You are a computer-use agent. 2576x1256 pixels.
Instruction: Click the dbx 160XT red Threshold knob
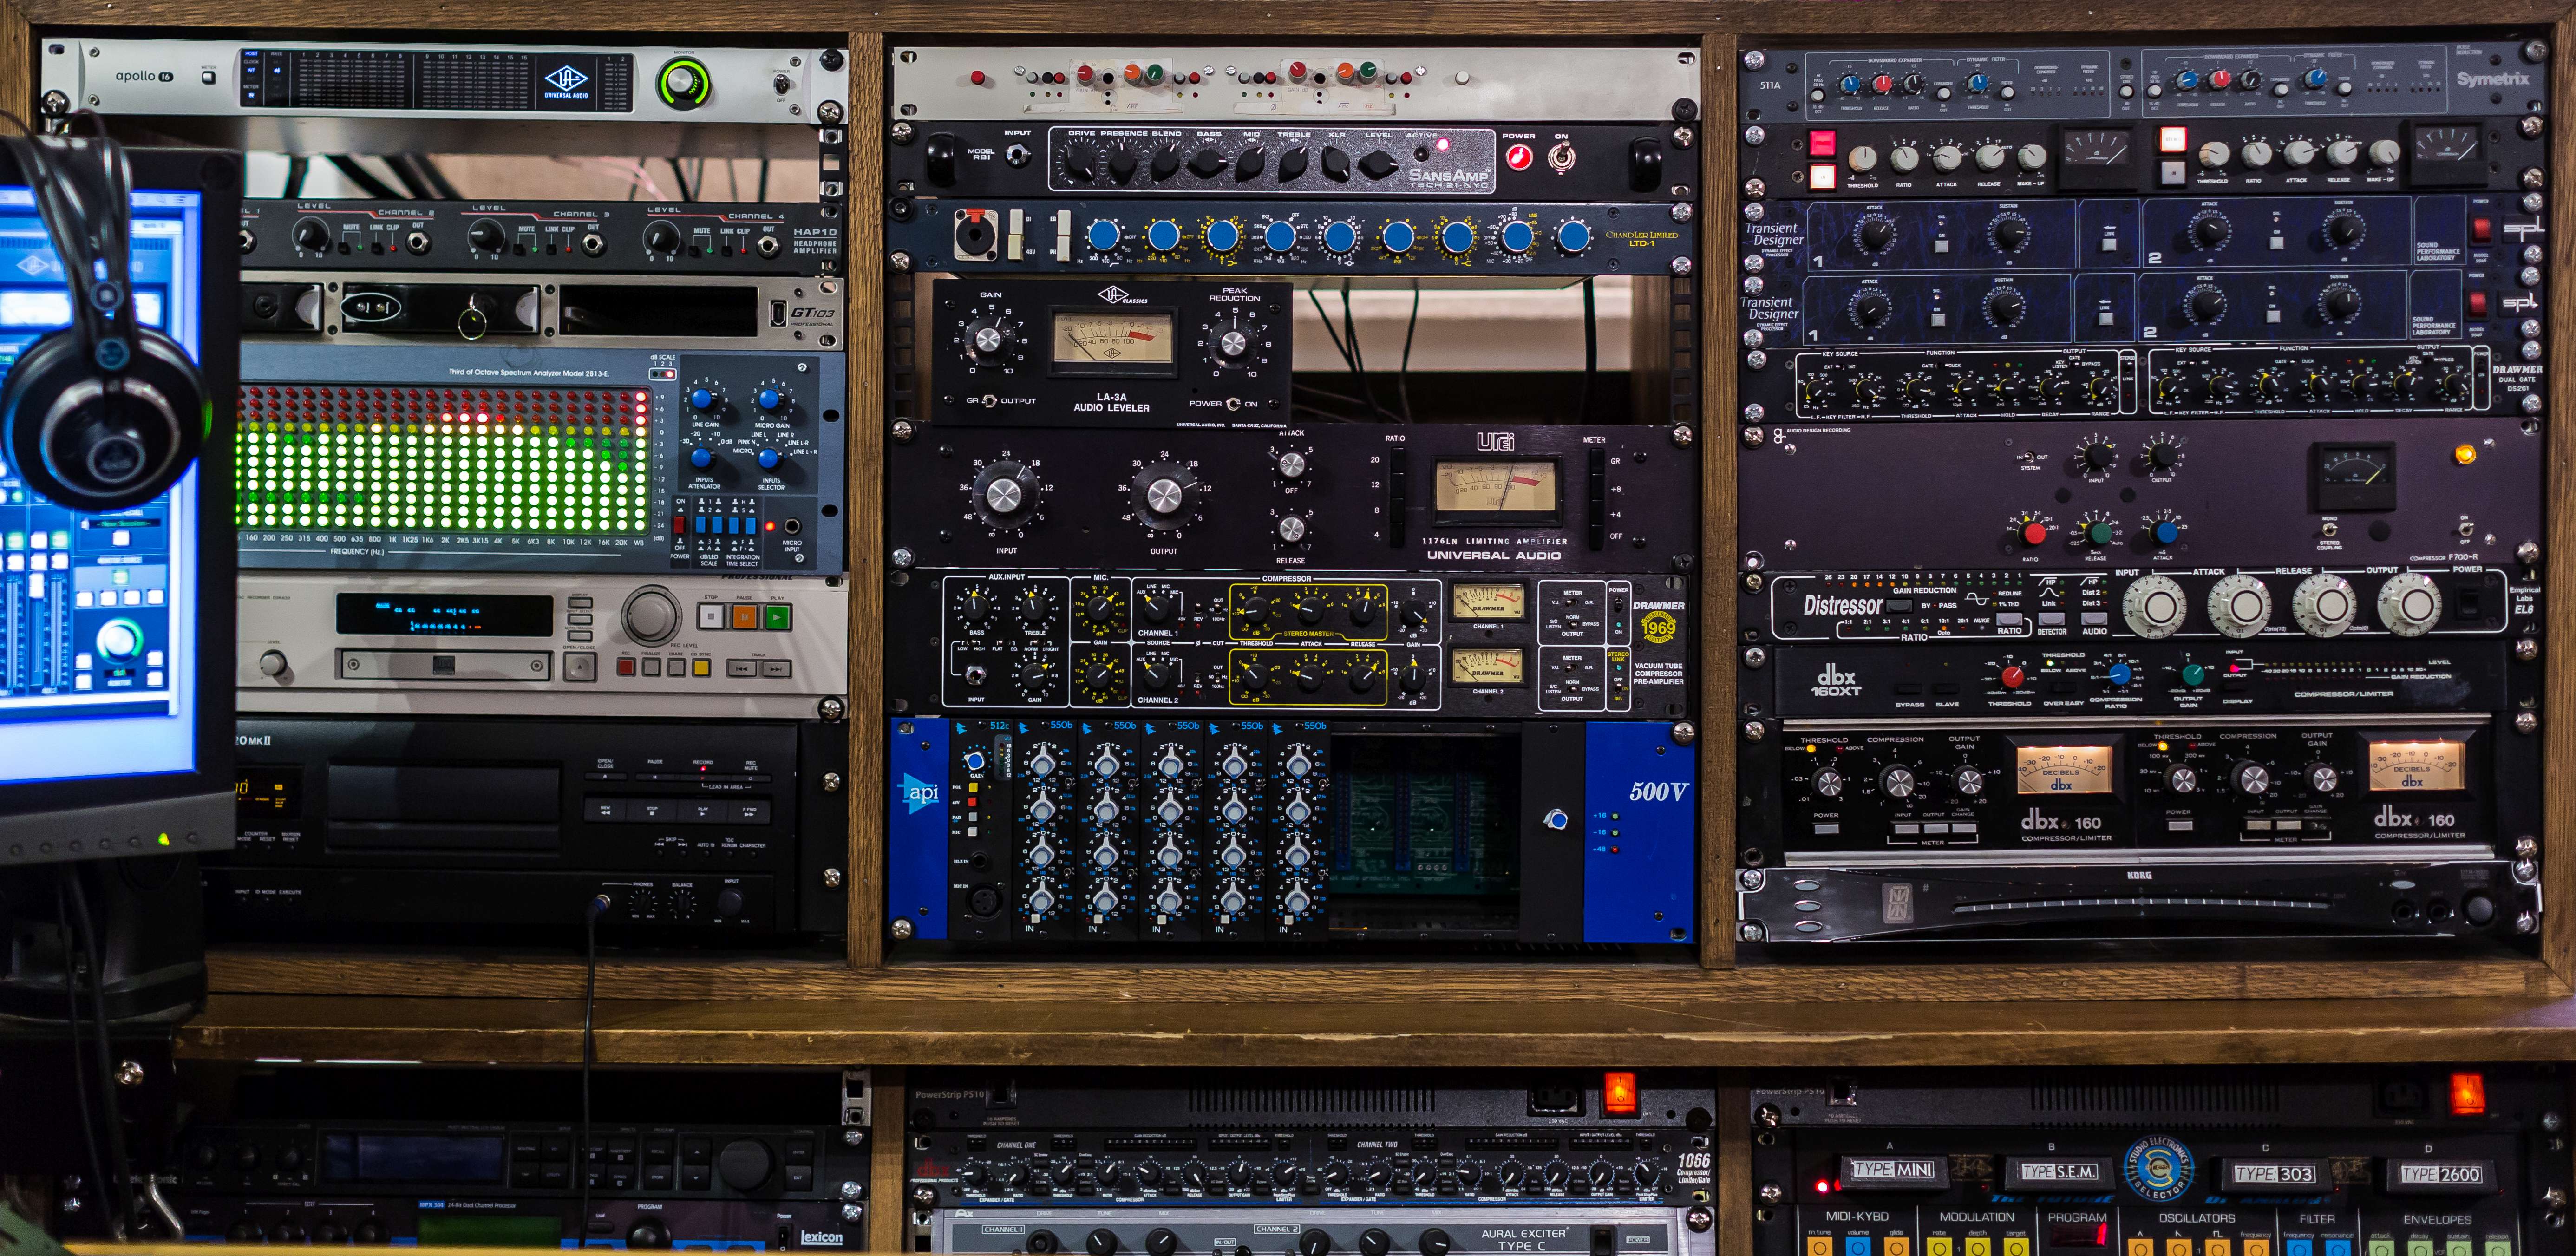coord(2012,676)
